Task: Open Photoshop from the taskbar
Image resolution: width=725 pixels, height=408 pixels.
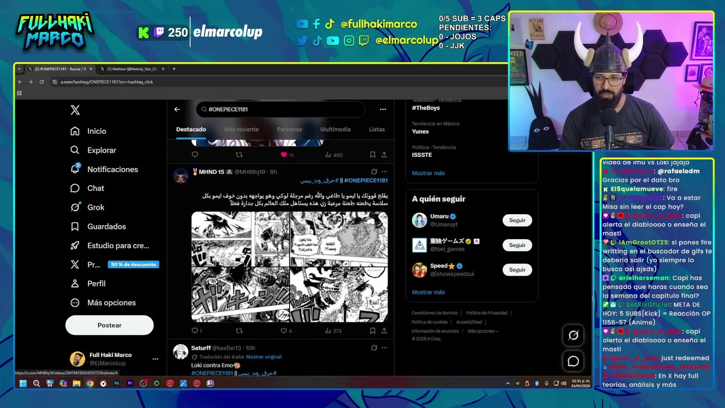Action: point(117,384)
